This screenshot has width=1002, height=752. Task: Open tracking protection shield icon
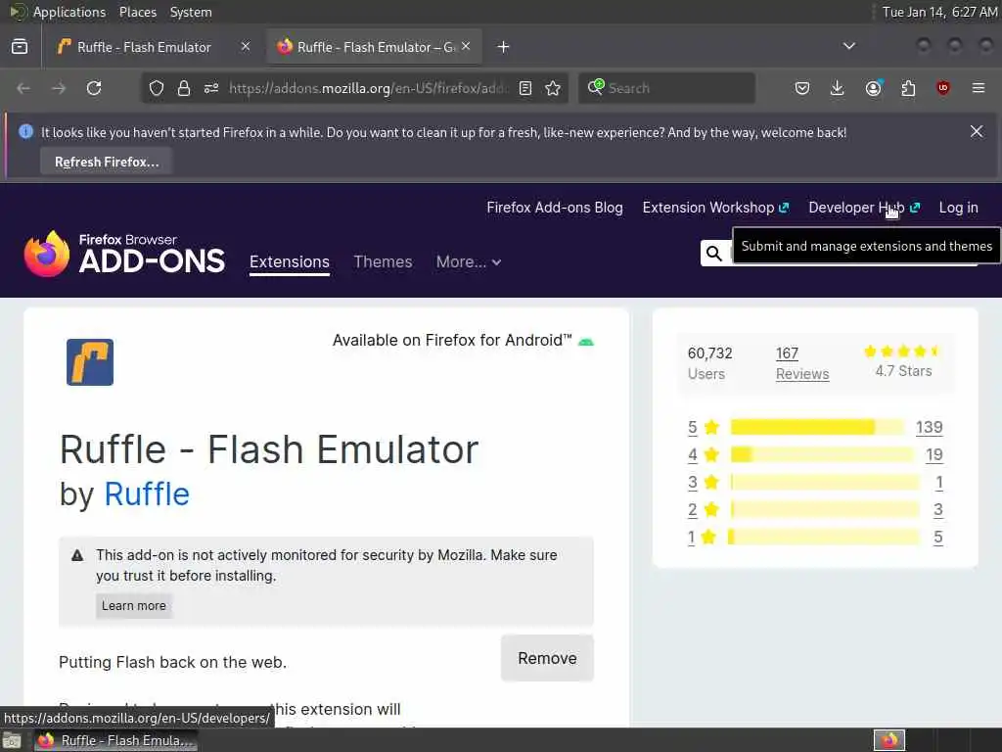coord(157,88)
